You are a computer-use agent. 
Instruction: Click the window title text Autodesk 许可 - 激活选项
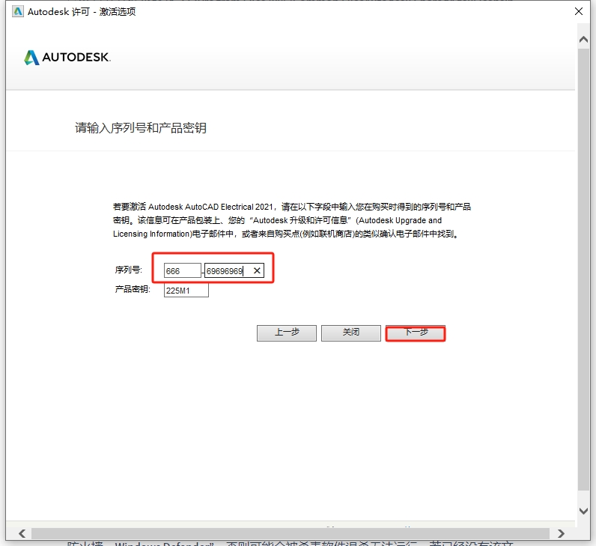point(82,12)
